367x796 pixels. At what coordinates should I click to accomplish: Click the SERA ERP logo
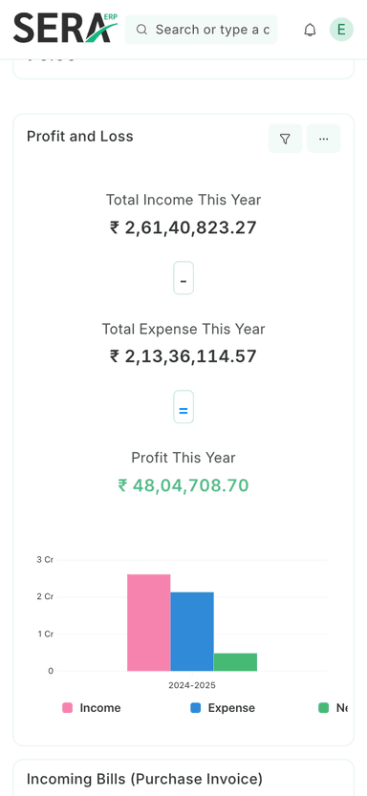(65, 29)
